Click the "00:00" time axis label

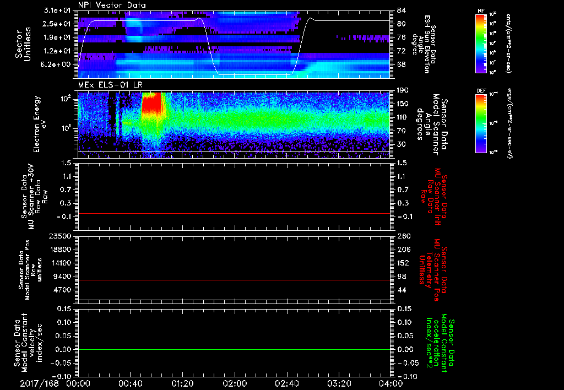tap(78, 383)
